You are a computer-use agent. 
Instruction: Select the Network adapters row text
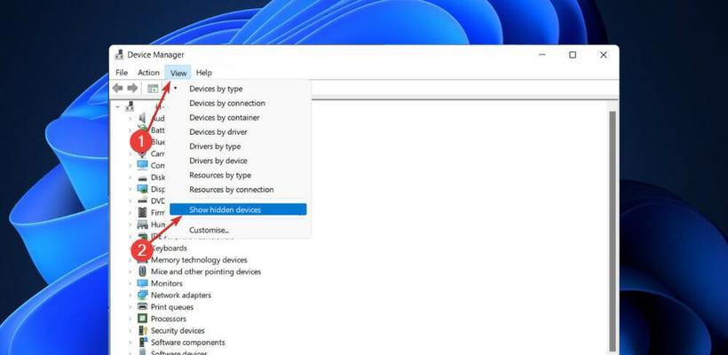(x=180, y=296)
